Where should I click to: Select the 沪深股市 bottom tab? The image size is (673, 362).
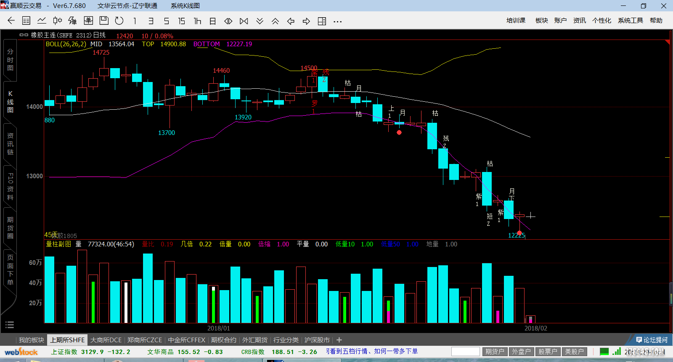point(317,340)
